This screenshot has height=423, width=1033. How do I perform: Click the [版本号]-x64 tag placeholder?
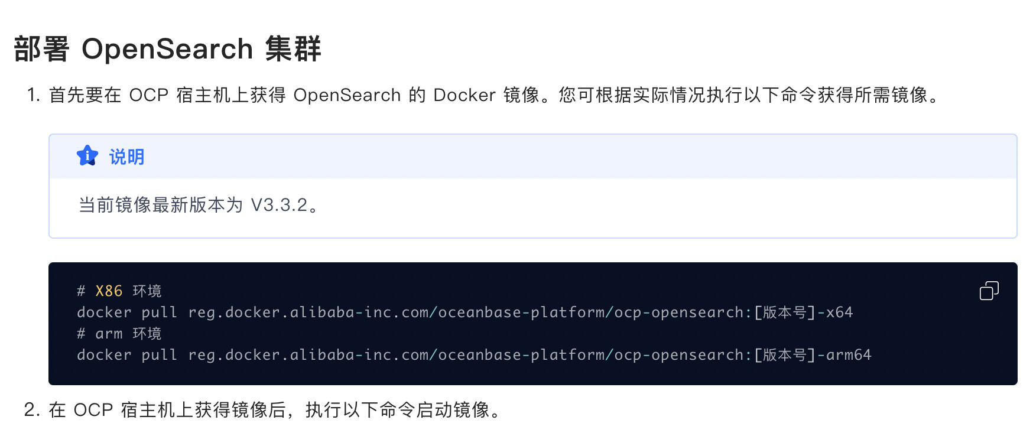[x=804, y=313]
